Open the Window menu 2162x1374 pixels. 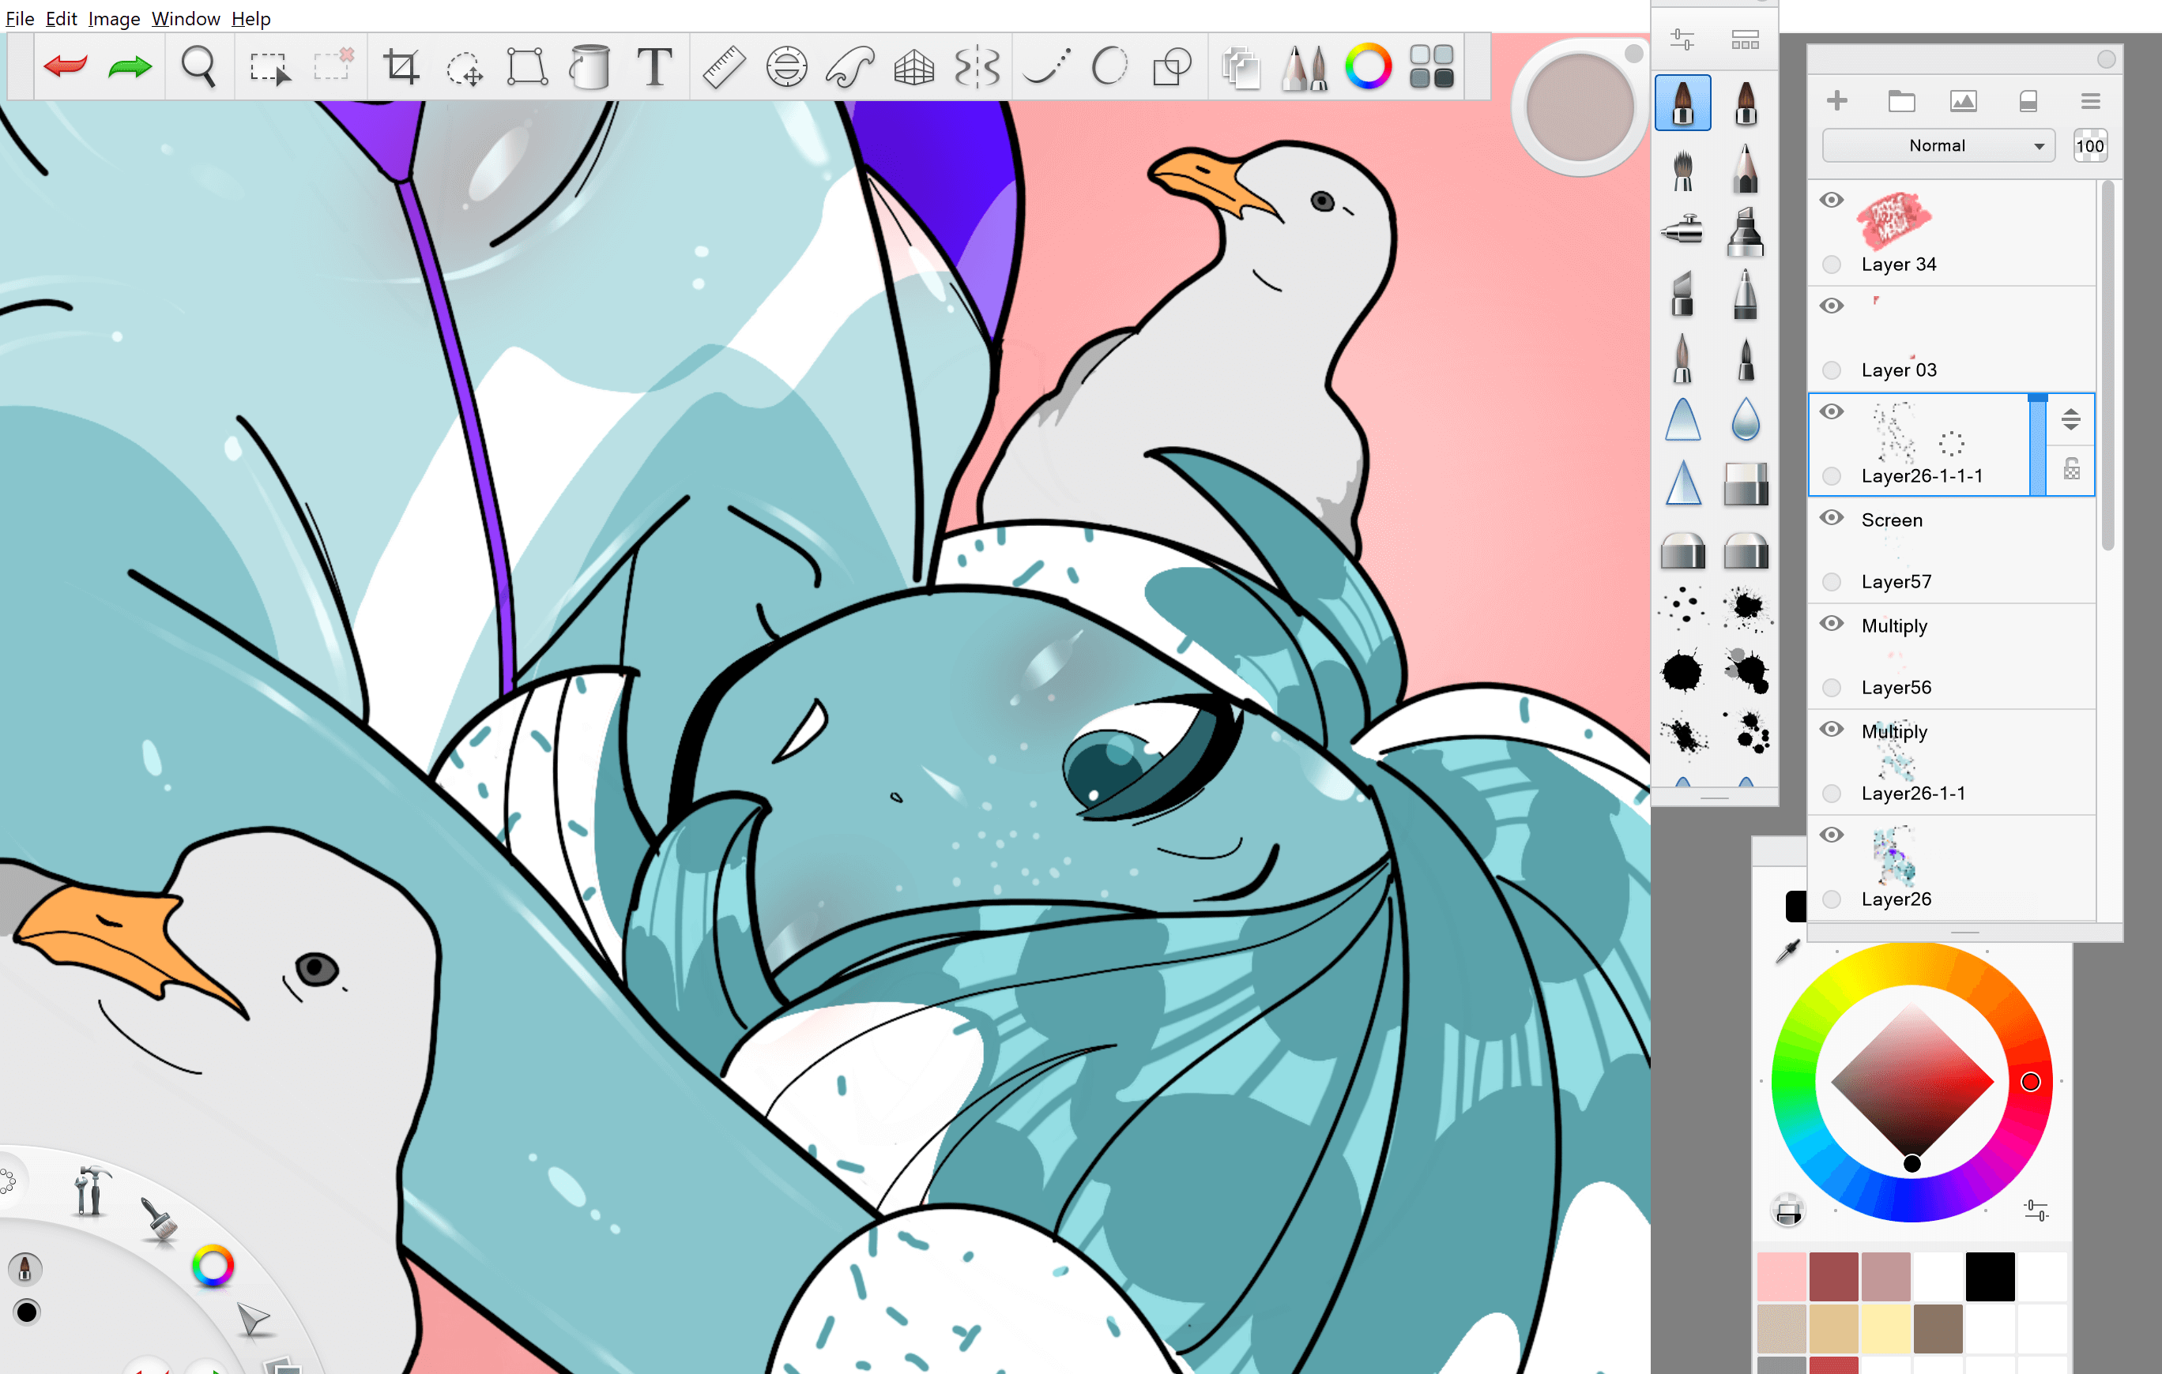click(185, 18)
